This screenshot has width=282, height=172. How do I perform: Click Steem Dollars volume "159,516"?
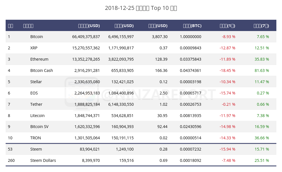[x=126, y=160]
